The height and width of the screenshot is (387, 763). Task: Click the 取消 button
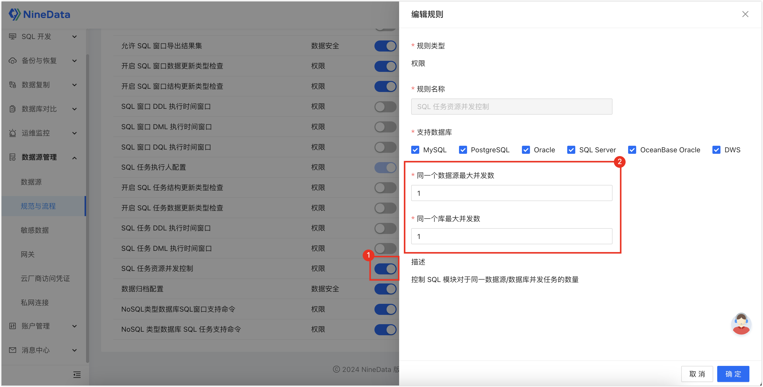point(697,374)
